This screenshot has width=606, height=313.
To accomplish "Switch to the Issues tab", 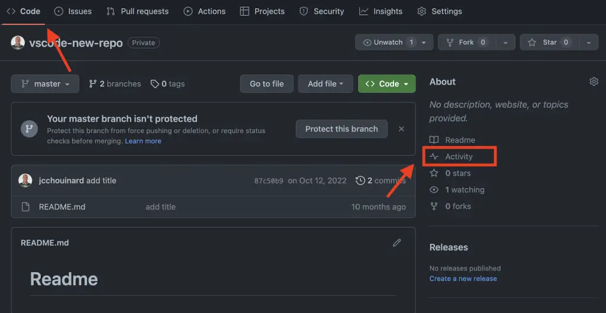I will [x=73, y=11].
